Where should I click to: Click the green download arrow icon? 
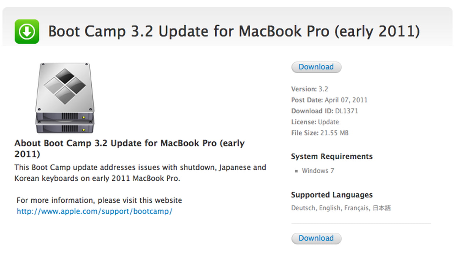click(x=27, y=32)
